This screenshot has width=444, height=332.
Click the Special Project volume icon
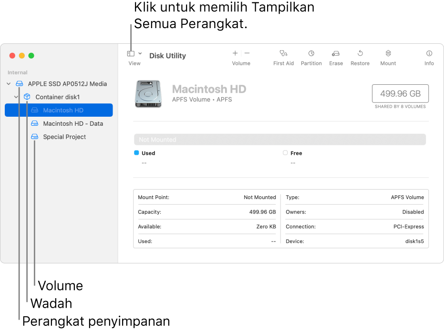[34, 137]
